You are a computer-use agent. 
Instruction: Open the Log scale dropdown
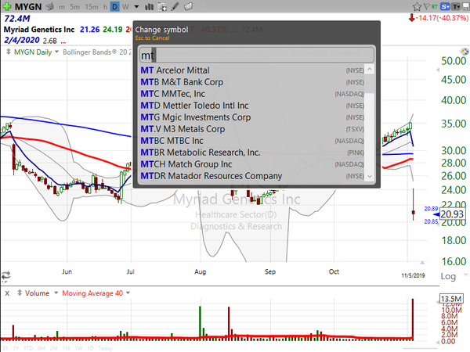click(x=466, y=275)
